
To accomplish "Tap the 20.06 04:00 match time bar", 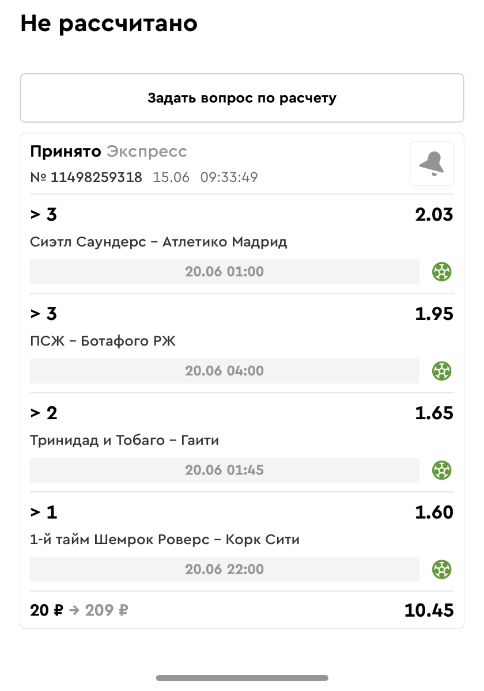I will click(x=224, y=371).
